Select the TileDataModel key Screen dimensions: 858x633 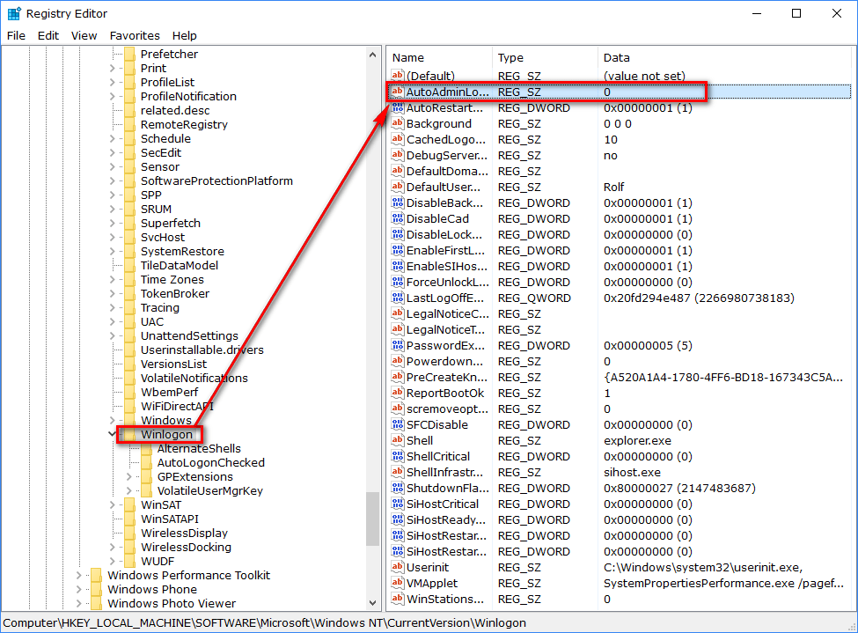coord(179,265)
